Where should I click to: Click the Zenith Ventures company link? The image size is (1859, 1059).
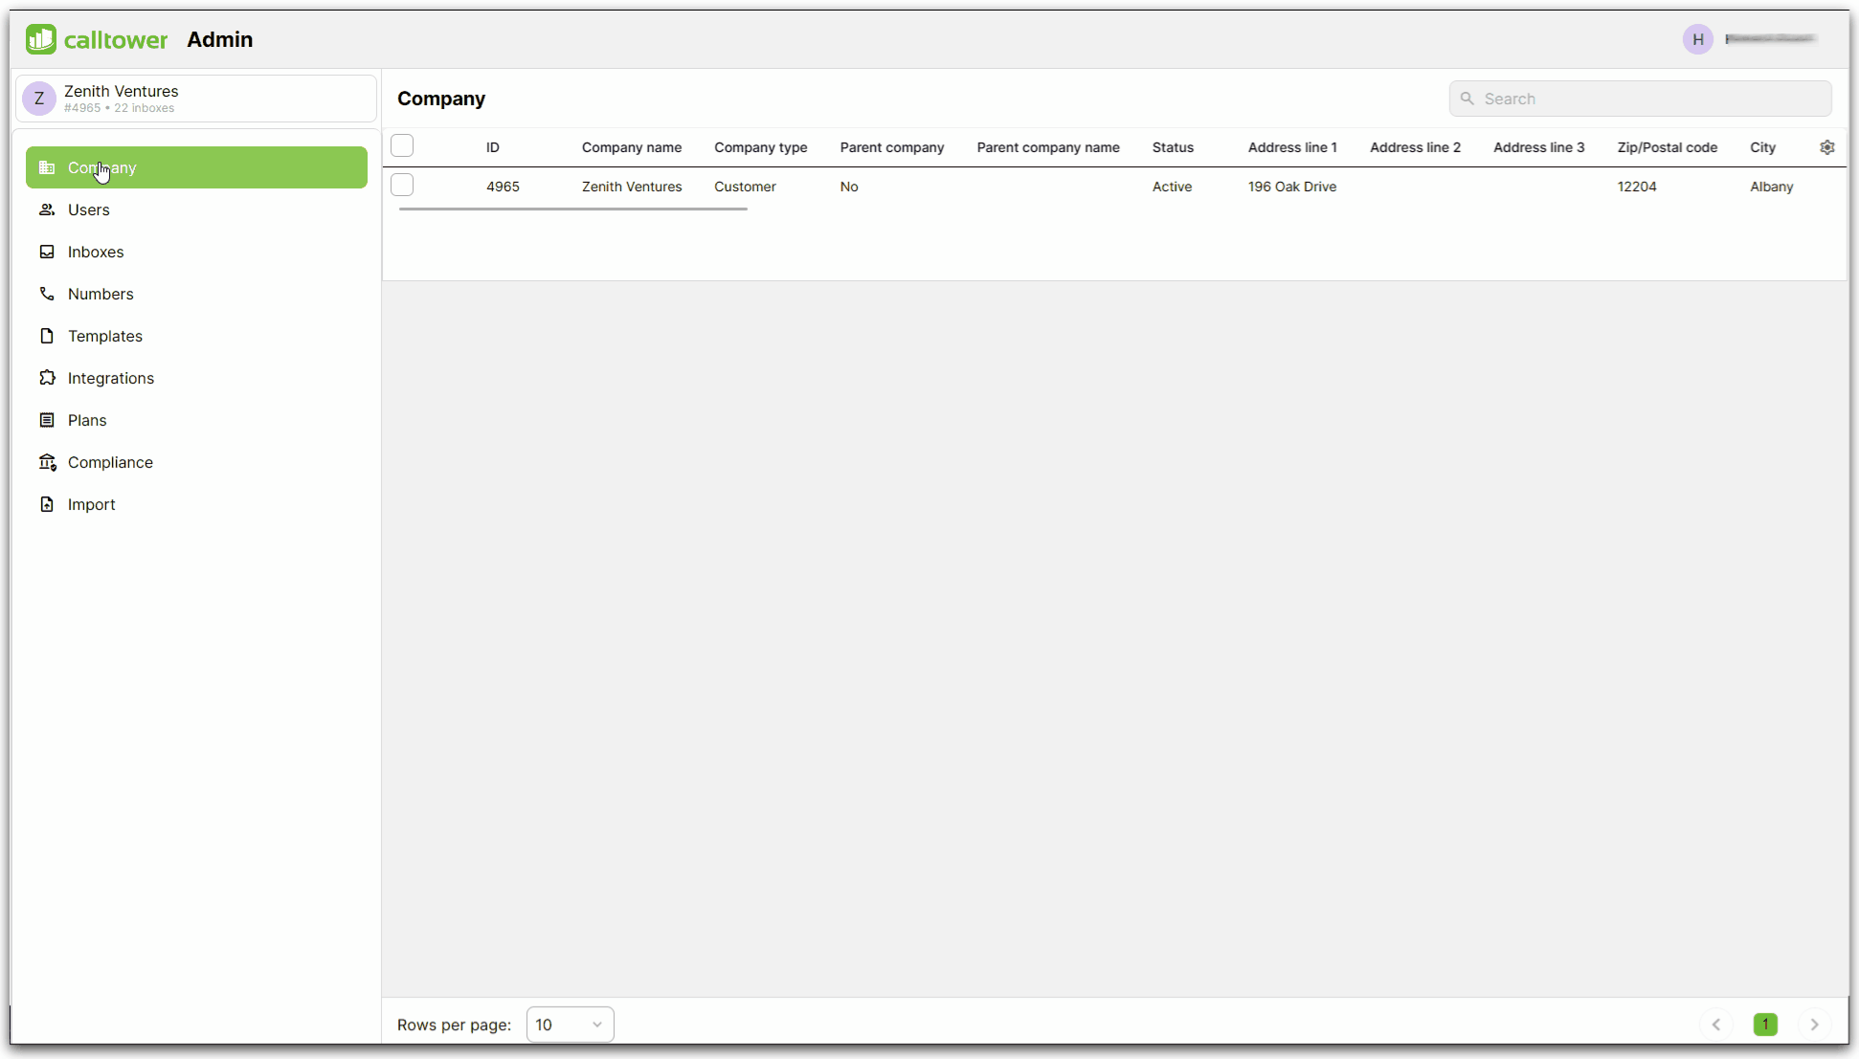point(631,187)
